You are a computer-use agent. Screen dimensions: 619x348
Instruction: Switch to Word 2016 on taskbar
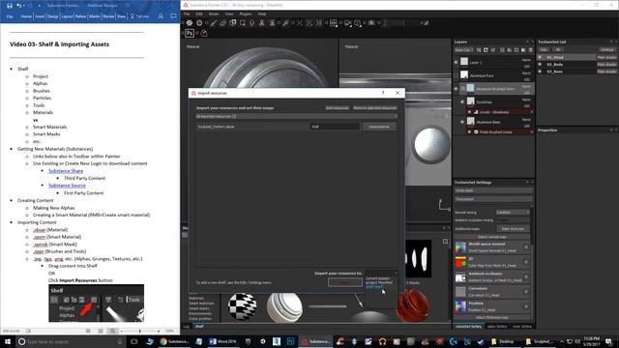click(x=223, y=341)
